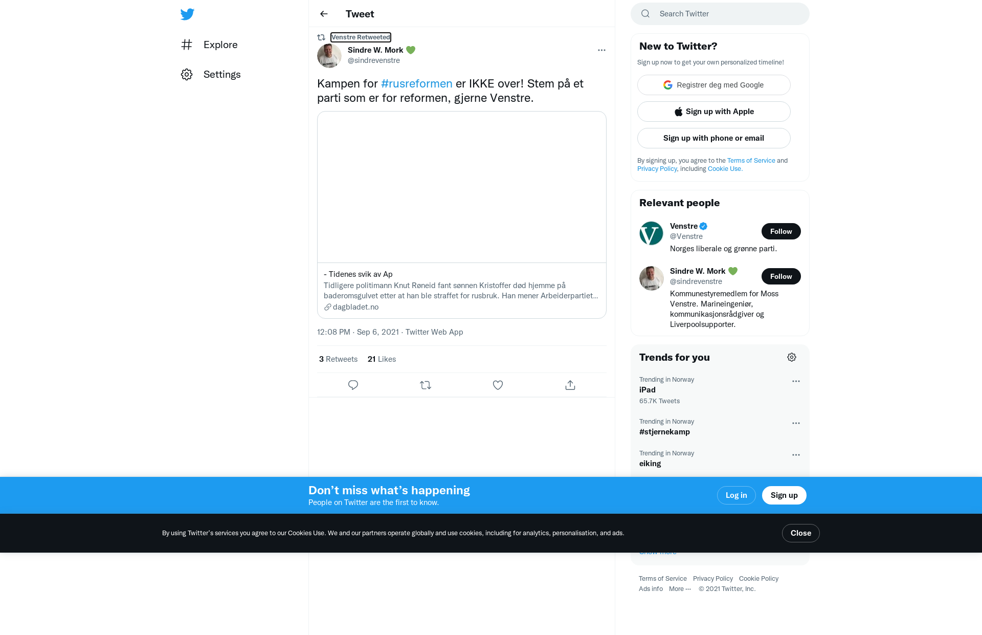982x635 pixels.
Task: Open Trends settings gear icon
Action: tap(792, 357)
